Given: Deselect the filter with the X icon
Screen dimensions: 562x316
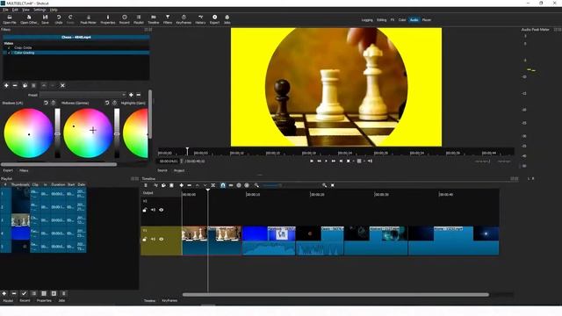Looking at the screenshot, I should (62, 86).
